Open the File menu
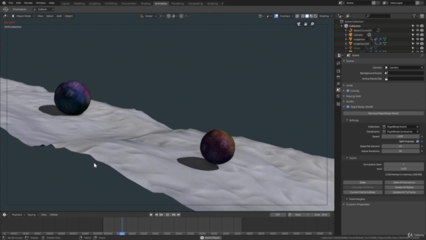The width and height of the screenshot is (426, 240). click(11, 3)
